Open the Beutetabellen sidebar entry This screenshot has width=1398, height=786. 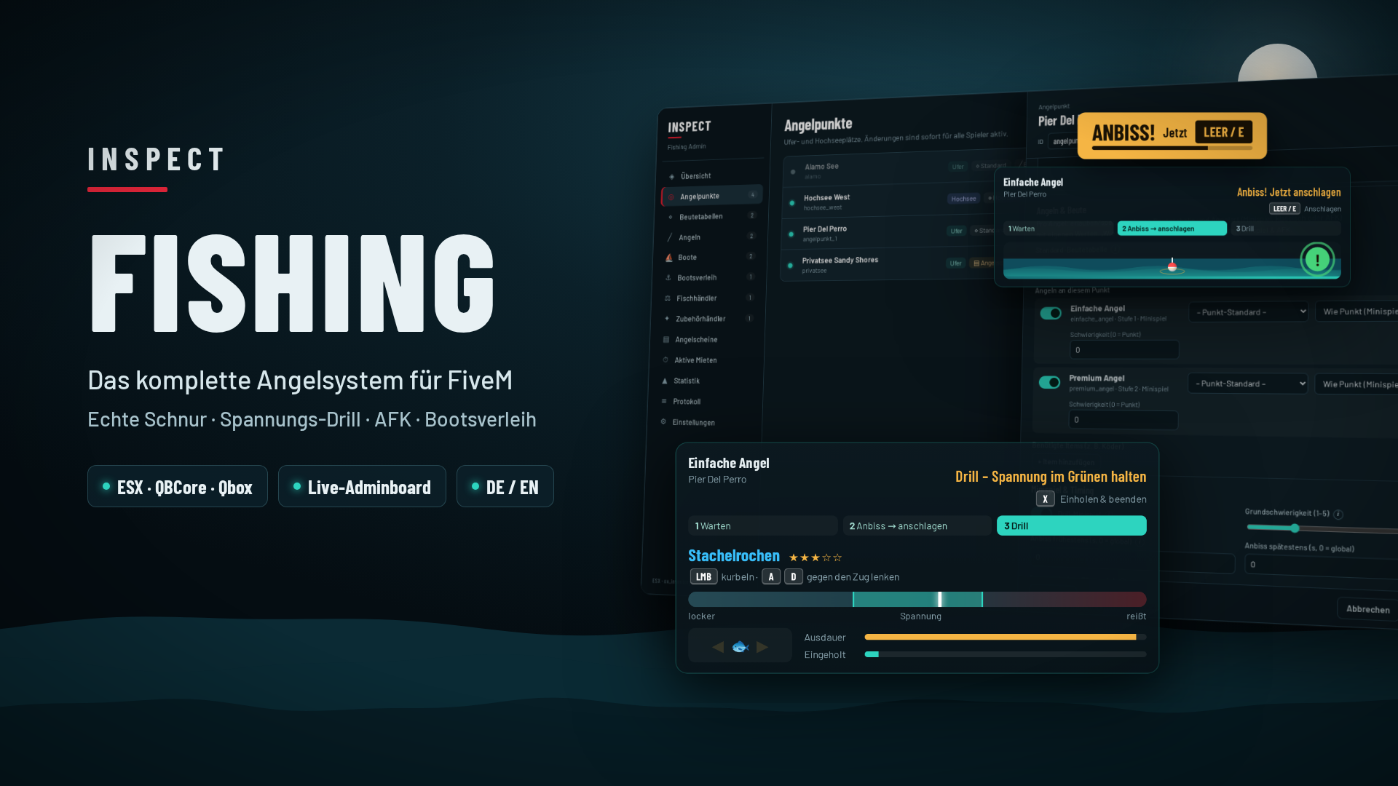tap(711, 217)
